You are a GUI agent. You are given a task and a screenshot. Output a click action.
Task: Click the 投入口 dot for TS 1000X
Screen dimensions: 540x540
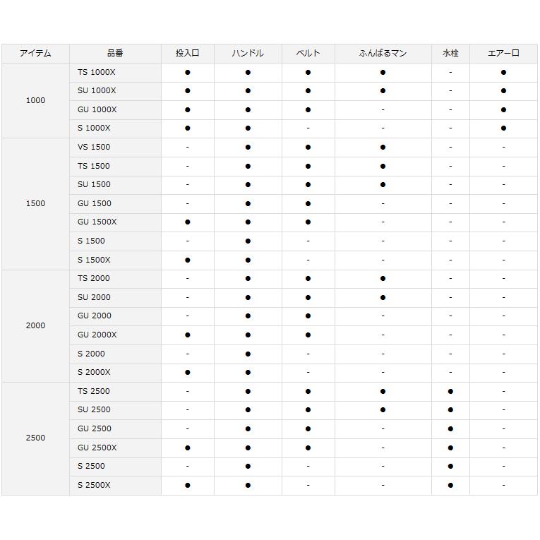187,72
